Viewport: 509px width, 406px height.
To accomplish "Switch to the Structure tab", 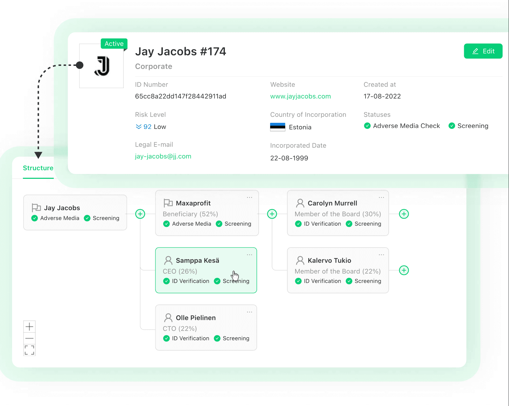I will (x=38, y=168).
